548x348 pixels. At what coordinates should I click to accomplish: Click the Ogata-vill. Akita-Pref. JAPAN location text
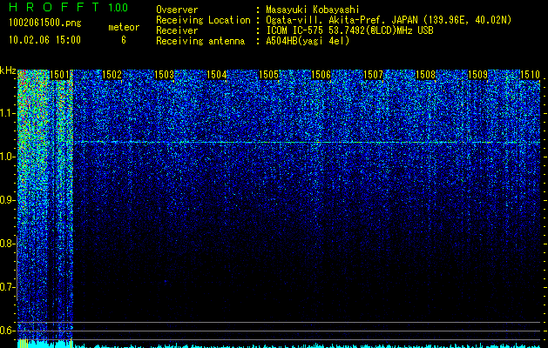pyautogui.click(x=389, y=20)
